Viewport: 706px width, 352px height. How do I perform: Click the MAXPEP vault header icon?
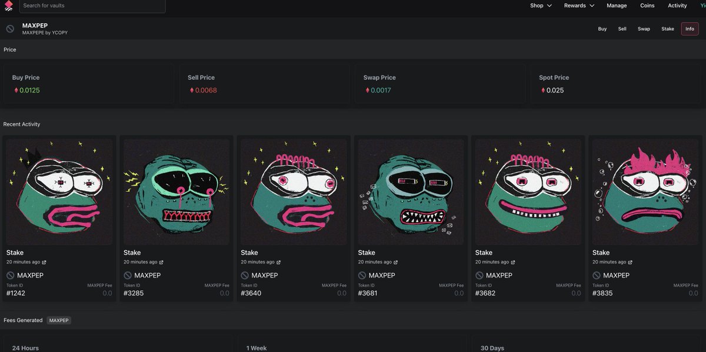pyautogui.click(x=10, y=29)
